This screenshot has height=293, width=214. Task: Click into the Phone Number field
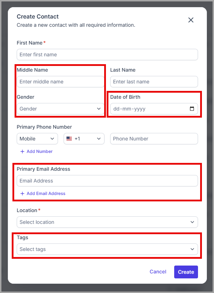(154, 139)
